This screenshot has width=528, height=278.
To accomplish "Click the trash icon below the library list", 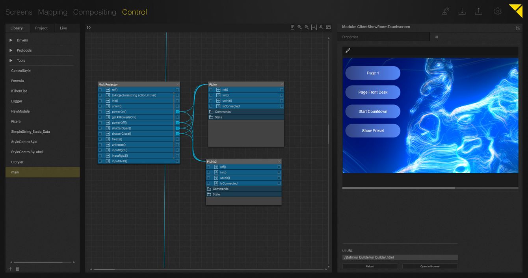I will click(17, 269).
